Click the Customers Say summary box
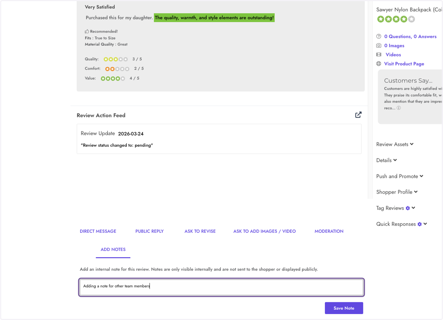This screenshot has height=320, width=443. 410,97
